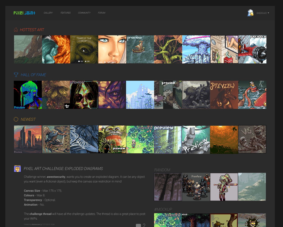
Task: Open the sunset city skyline in Newest
Action: pos(28,139)
